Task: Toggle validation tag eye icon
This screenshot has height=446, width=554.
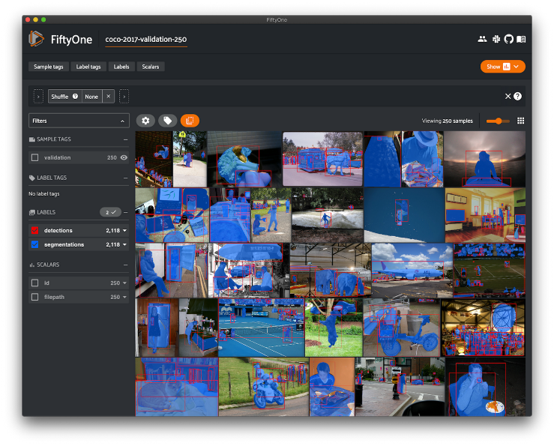Action: [x=124, y=157]
